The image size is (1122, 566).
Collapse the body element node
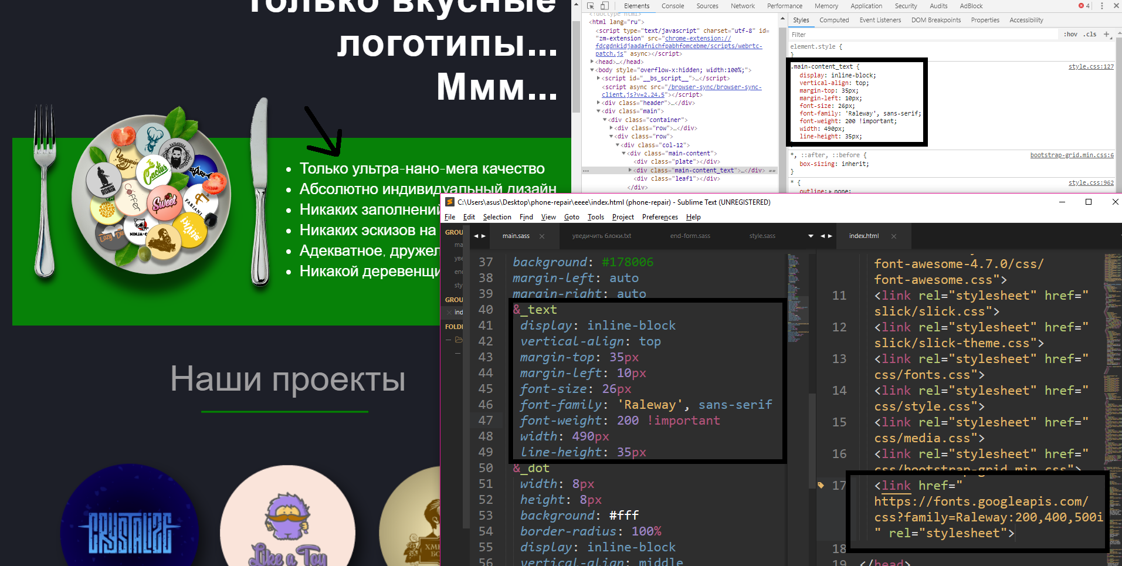tap(592, 70)
